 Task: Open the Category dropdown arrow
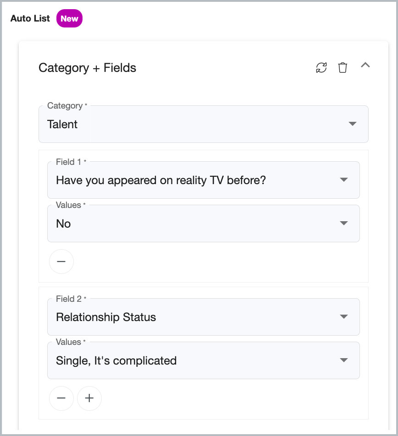pos(352,124)
